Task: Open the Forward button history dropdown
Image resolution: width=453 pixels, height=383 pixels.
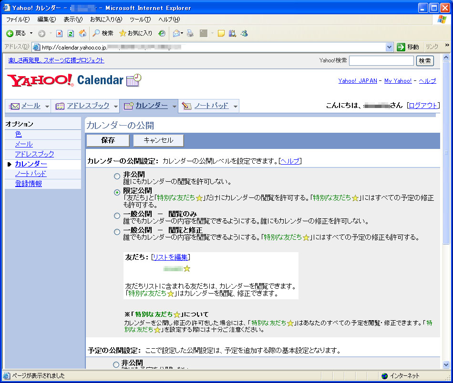Action: [51, 33]
